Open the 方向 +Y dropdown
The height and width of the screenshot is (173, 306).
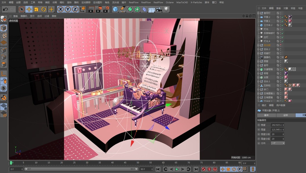click(278, 143)
